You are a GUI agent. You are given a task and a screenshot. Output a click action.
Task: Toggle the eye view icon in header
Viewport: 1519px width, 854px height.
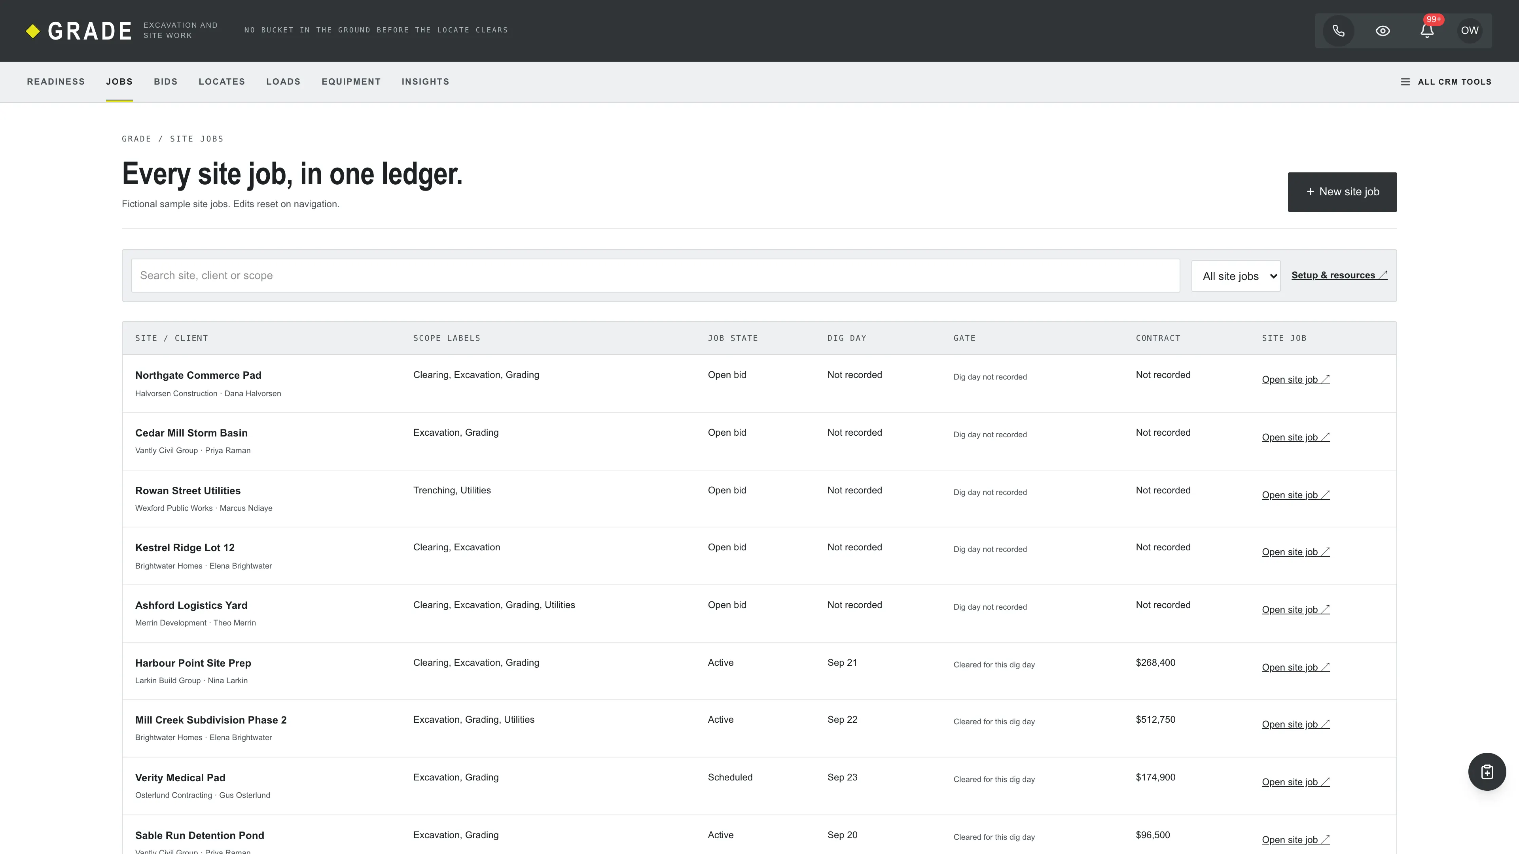pos(1383,31)
